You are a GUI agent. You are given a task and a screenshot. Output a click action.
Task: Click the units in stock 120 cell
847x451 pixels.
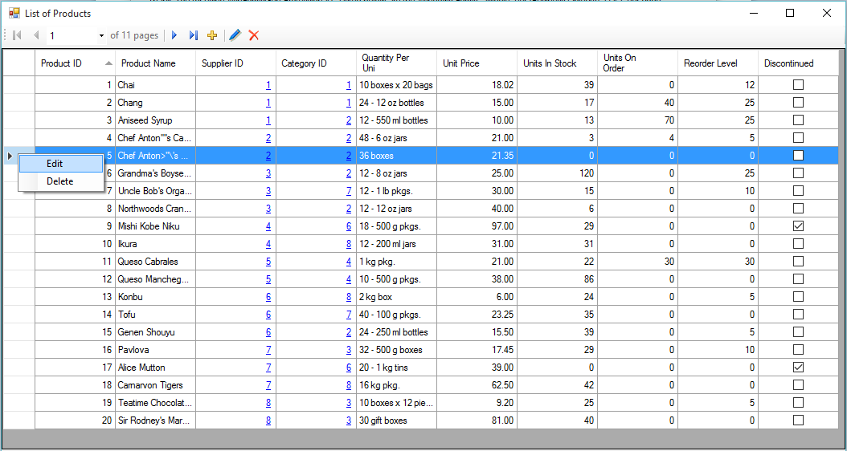[558, 173]
